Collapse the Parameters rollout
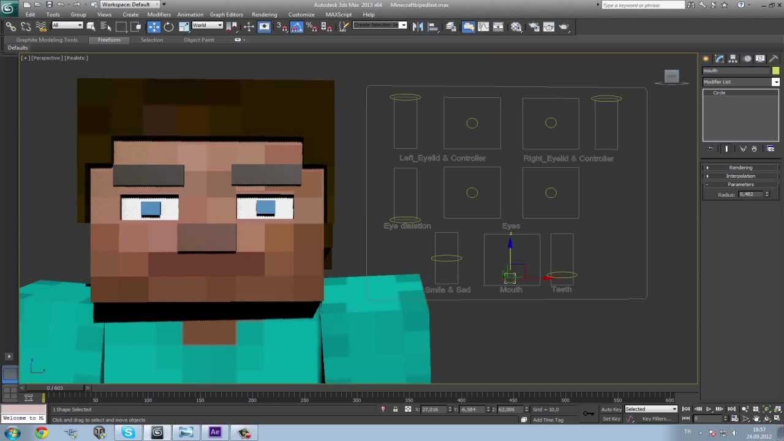The image size is (784, 441). [x=741, y=184]
